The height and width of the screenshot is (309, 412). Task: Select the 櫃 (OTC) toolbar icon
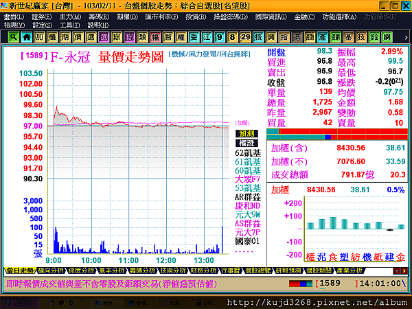[x=52, y=37]
